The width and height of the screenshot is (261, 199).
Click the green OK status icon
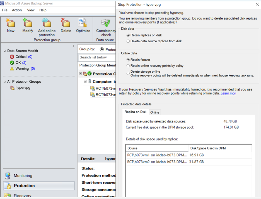point(12,63)
